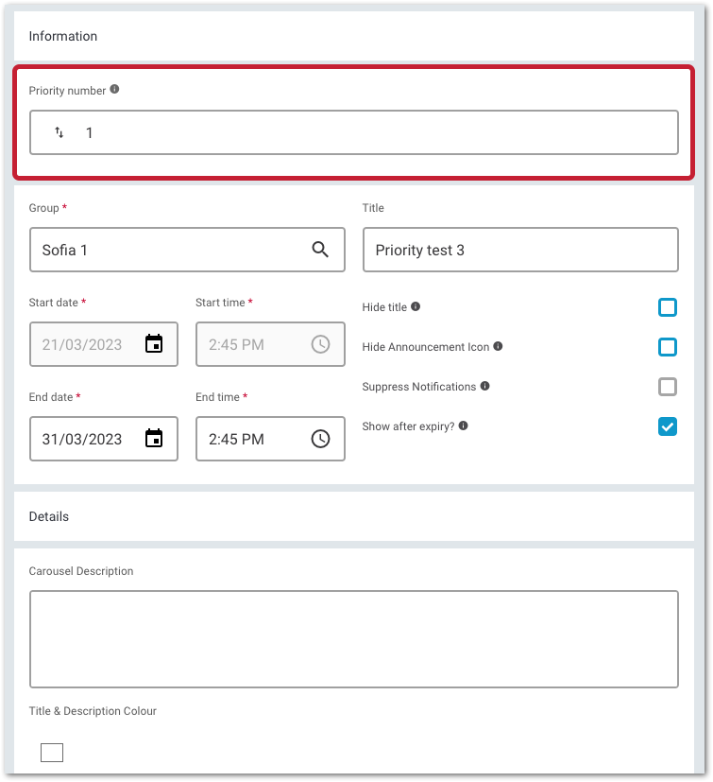713x782 pixels.
Task: Click the Priority number input field
Action: pyautogui.click(x=354, y=132)
